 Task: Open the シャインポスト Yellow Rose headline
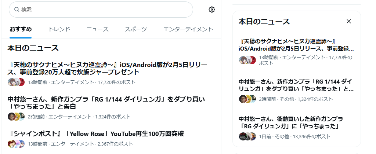coord(96,133)
